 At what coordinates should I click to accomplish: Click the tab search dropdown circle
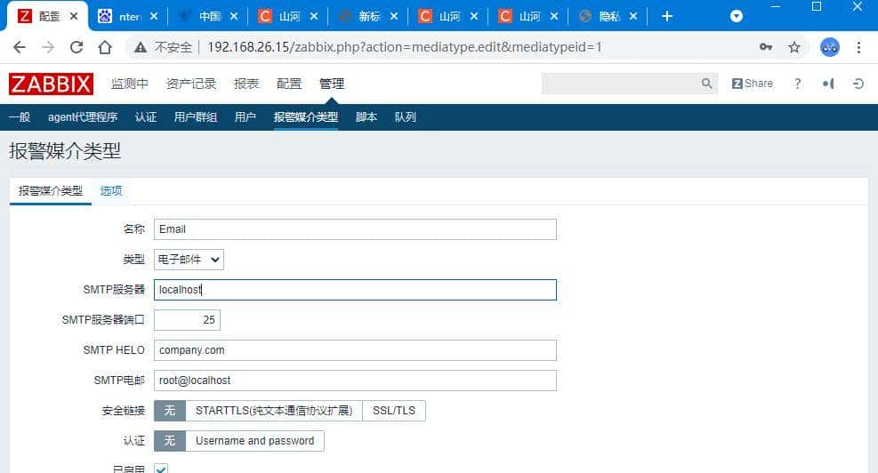click(x=737, y=16)
